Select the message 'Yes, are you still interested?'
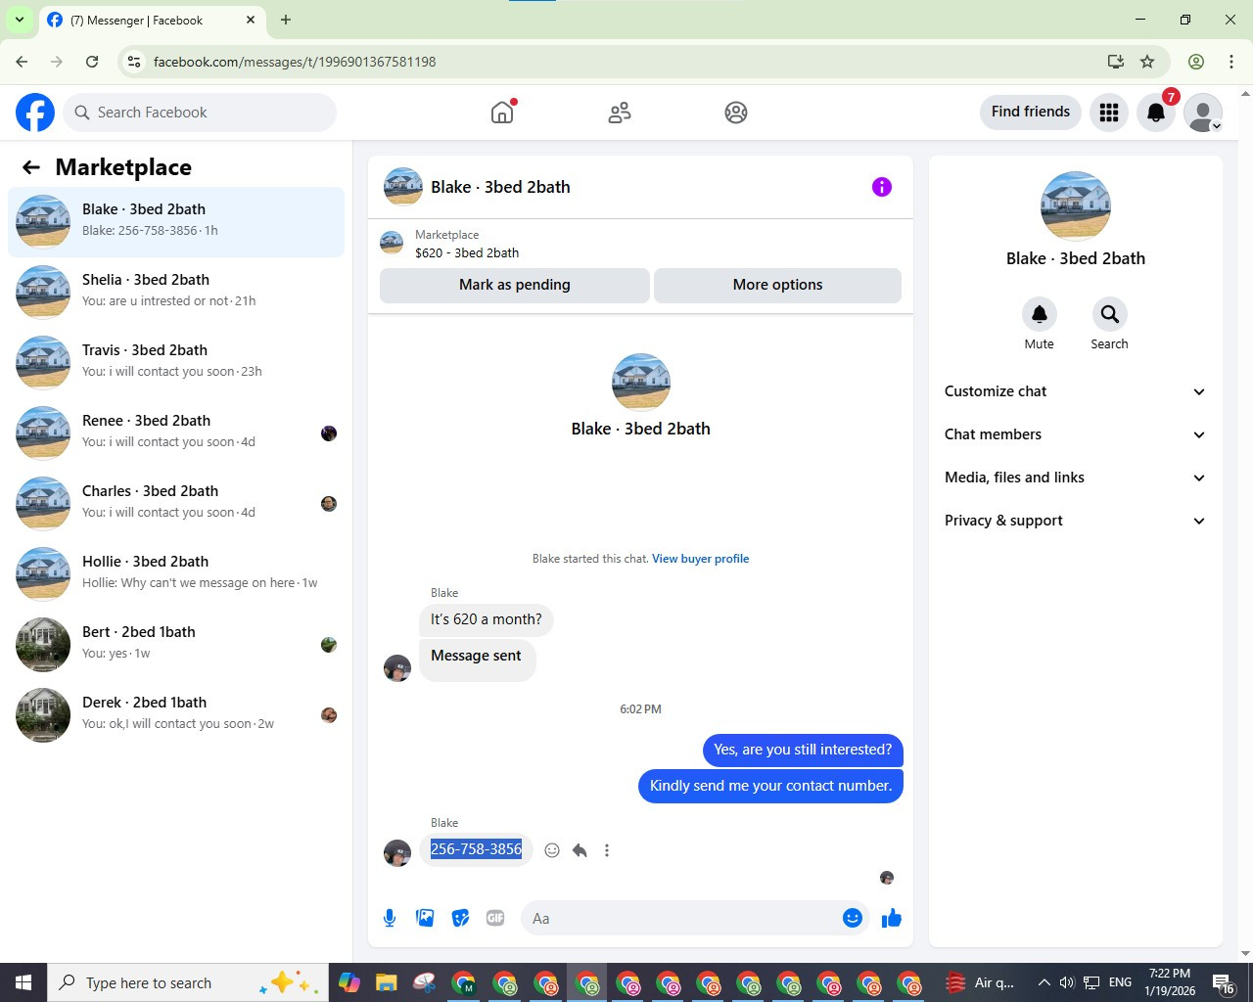Image resolution: width=1253 pixels, height=1002 pixels. coord(803,750)
